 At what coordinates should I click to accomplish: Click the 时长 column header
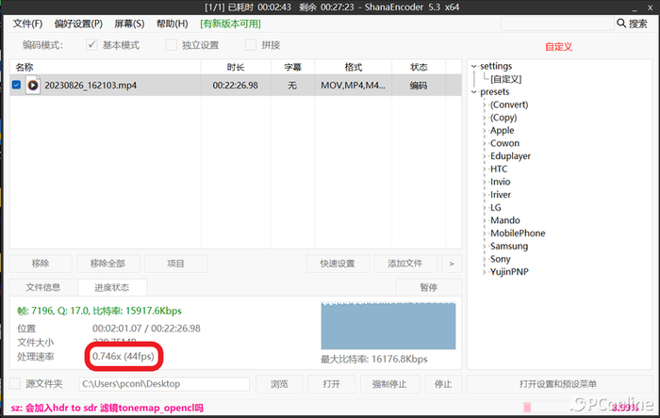tap(236, 67)
